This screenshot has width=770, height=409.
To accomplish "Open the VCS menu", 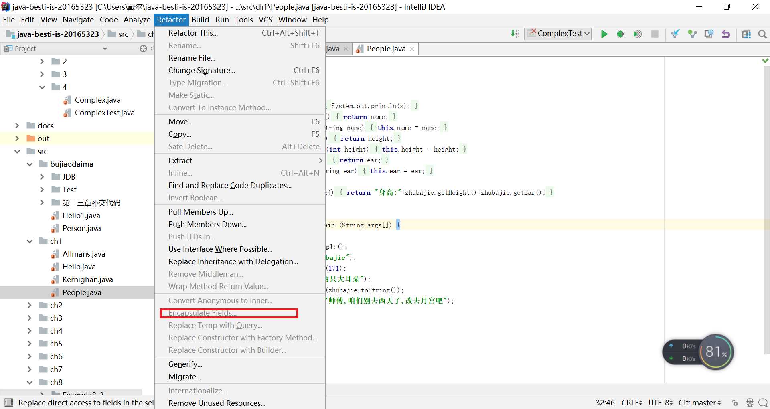I will point(265,20).
